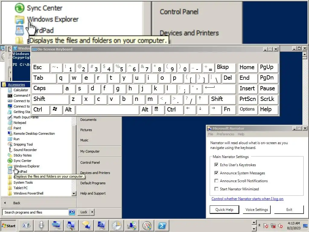Expand the System Tools folder
The width and height of the screenshot is (309, 232).
(20, 182)
